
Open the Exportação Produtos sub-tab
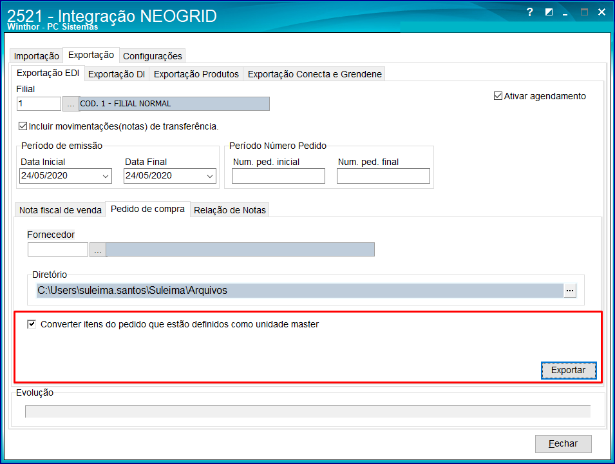point(196,74)
